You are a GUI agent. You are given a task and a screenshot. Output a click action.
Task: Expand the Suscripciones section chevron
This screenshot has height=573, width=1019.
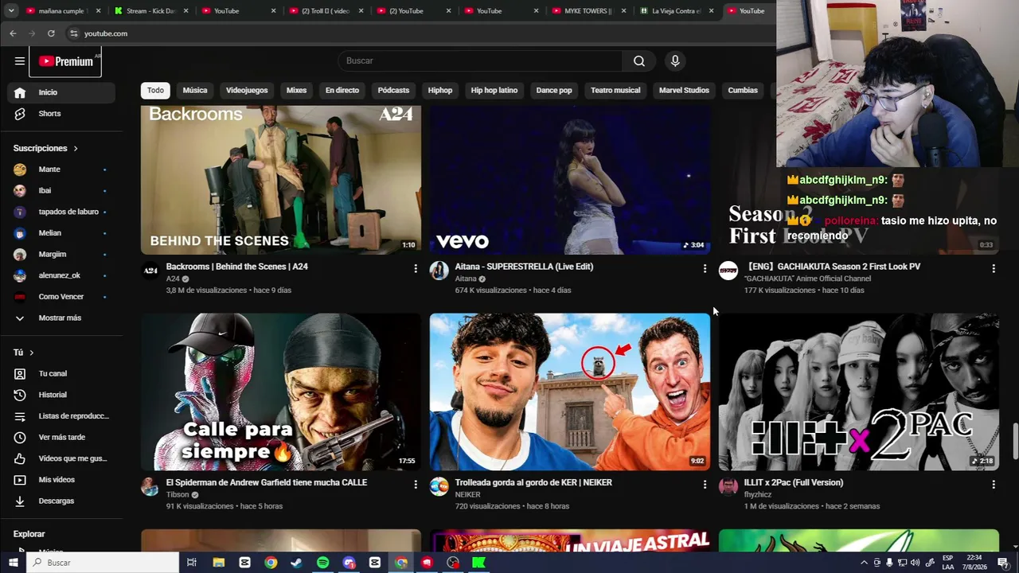coord(76,148)
